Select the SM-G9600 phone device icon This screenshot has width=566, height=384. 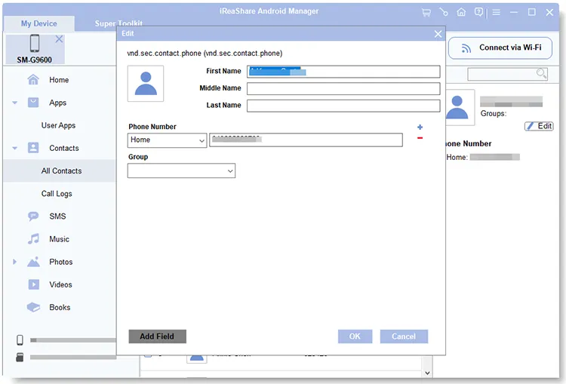tap(35, 43)
